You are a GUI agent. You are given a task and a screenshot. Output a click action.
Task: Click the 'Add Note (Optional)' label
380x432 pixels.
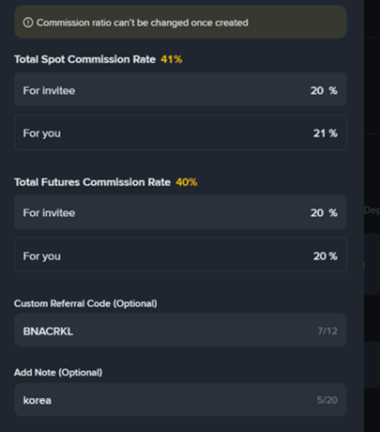pyautogui.click(x=58, y=372)
